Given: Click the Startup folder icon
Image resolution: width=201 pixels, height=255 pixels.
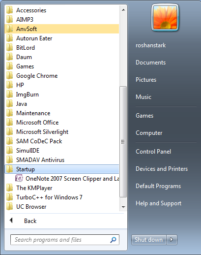Looking at the screenshot, I should point(9,169).
